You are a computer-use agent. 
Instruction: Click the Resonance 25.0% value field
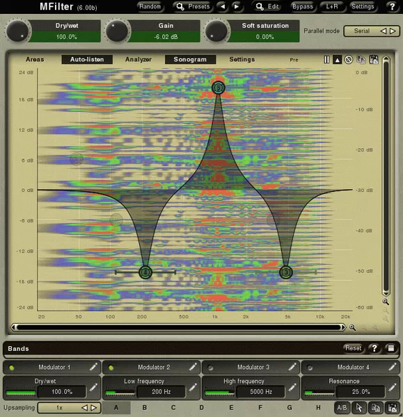(x=361, y=392)
